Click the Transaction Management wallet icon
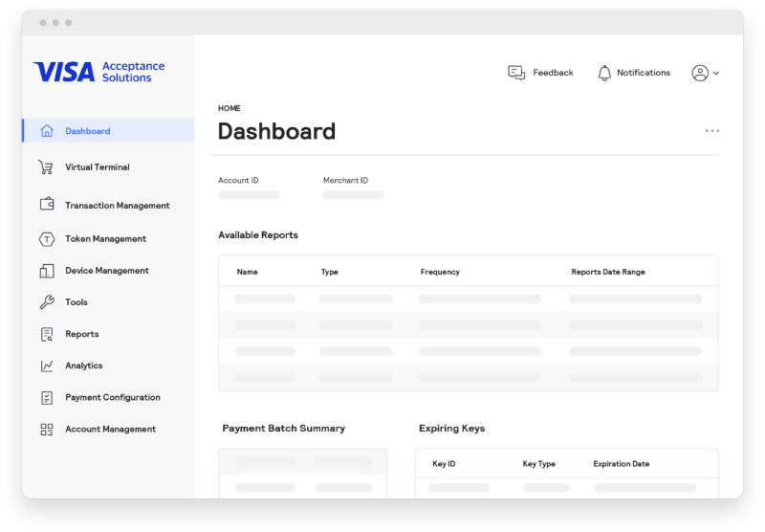This screenshot has width=765, height=532. point(47,205)
